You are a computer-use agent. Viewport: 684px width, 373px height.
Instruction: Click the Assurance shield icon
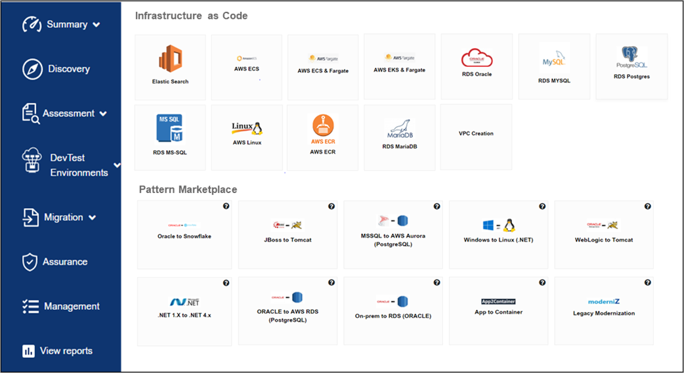tap(30, 262)
